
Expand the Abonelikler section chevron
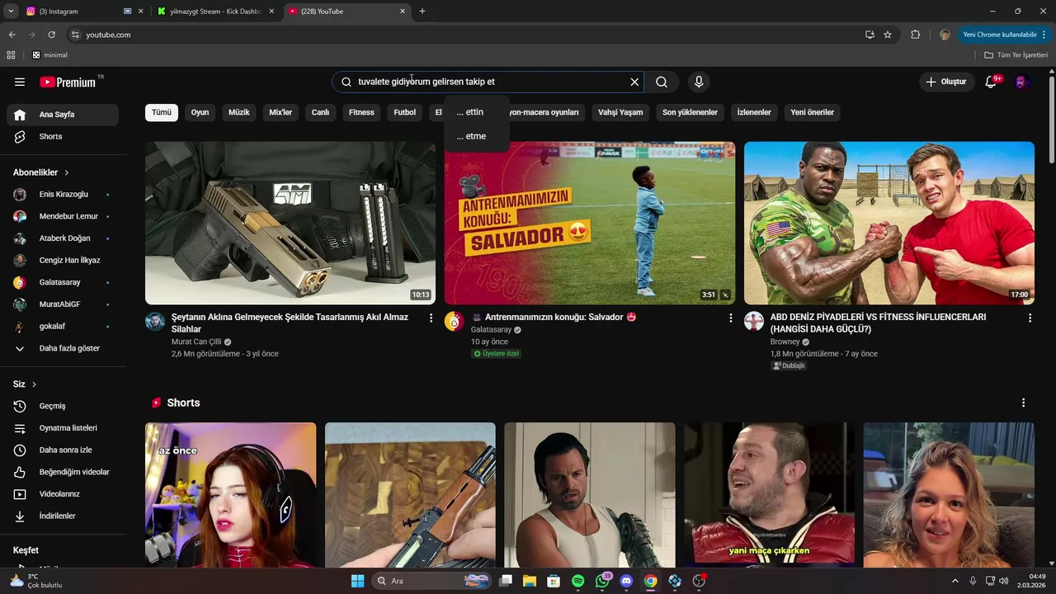(67, 172)
